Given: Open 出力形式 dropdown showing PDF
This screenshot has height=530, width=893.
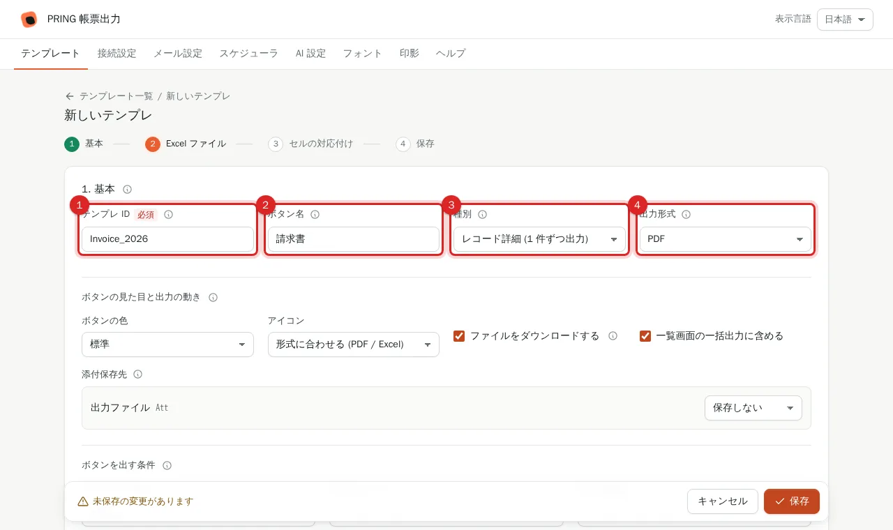Looking at the screenshot, I should (x=726, y=239).
